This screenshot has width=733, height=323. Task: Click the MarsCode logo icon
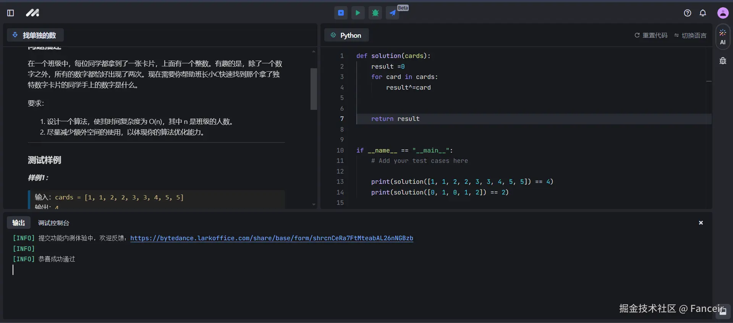pos(32,13)
